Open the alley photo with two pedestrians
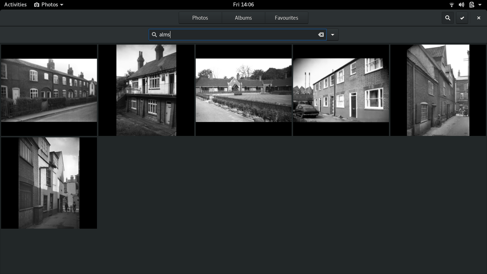 [x=49, y=183]
